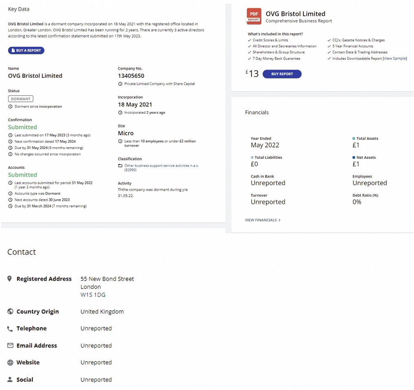Viewport: 414px width, 390px height.
Task: Click the £13 report price
Action: (x=252, y=74)
